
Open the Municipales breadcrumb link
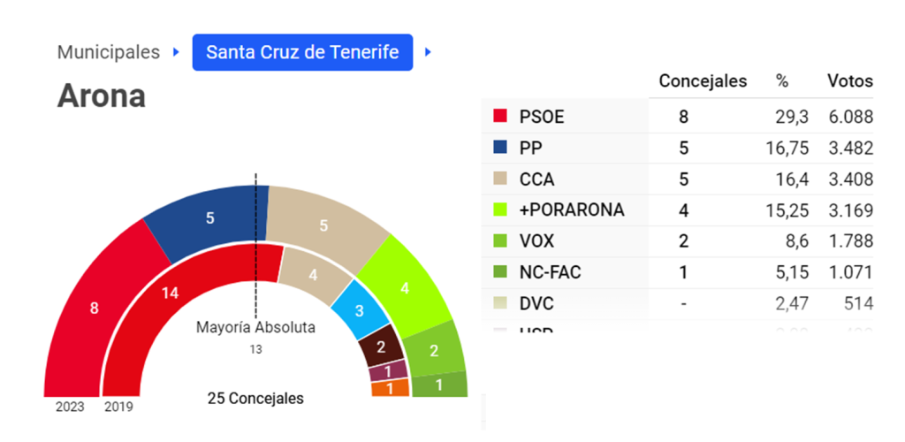tap(109, 52)
